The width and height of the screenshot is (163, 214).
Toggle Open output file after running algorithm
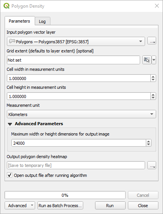click(x=10, y=175)
